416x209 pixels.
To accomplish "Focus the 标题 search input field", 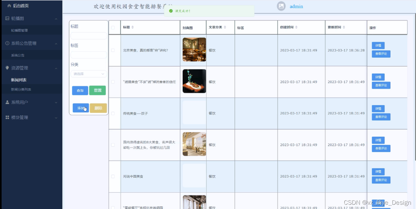I will point(89,36).
